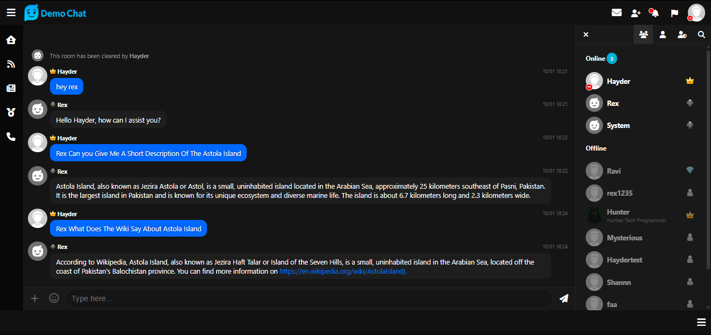711x335 pixels.
Task: Click the user list scrollbar
Action: click(708, 161)
